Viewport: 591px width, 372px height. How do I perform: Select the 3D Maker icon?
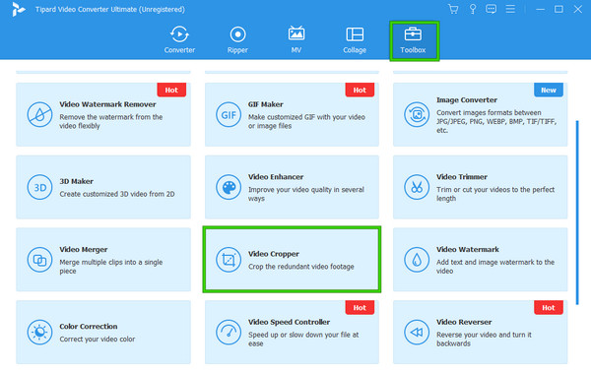[x=39, y=187]
